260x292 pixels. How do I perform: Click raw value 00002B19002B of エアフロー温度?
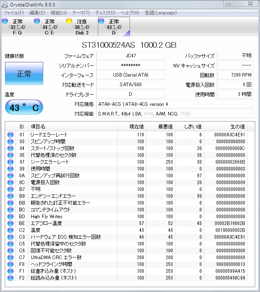click(230, 223)
